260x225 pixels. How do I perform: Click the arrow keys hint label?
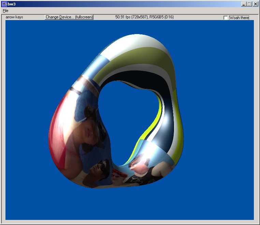[14, 17]
